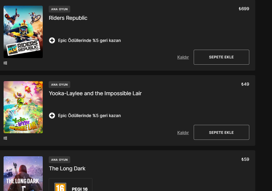Remove Riders Republic using Kaldır
The image size is (272, 191).
coord(183,57)
